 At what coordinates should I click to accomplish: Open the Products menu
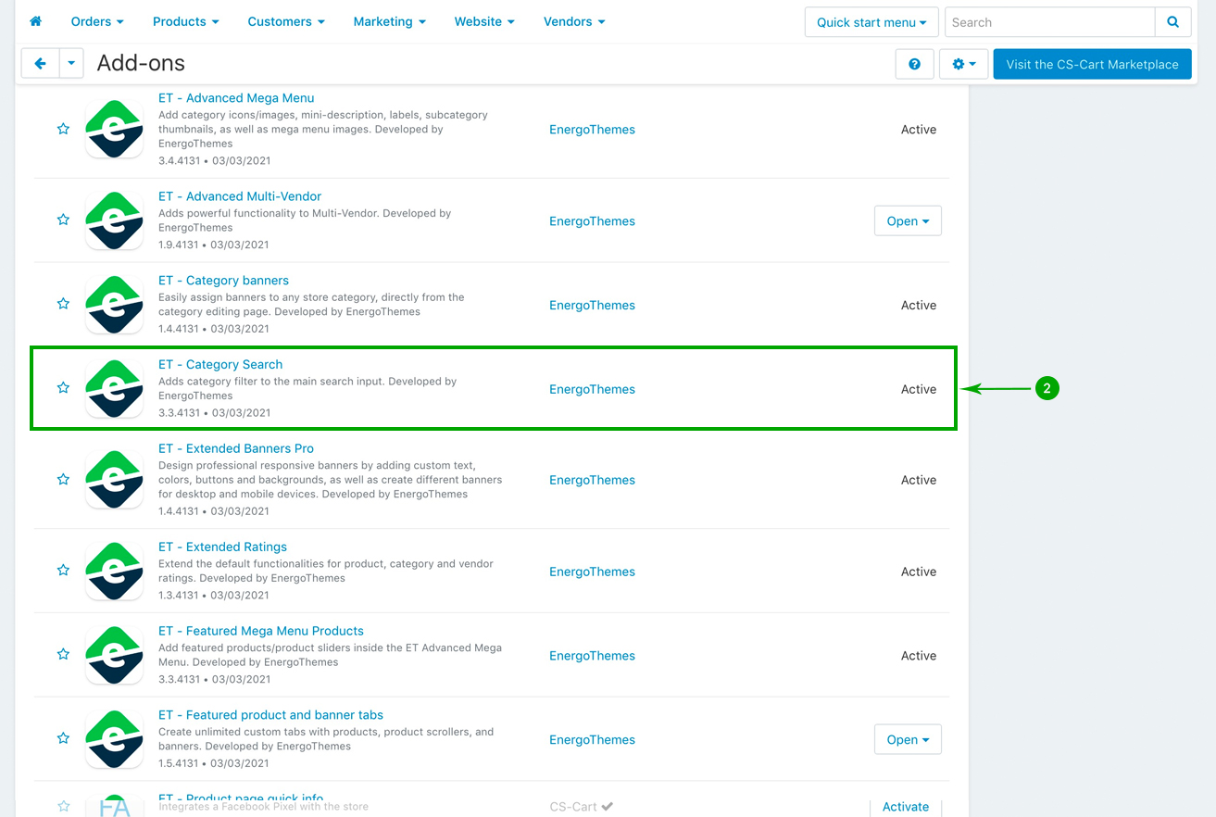(x=185, y=21)
